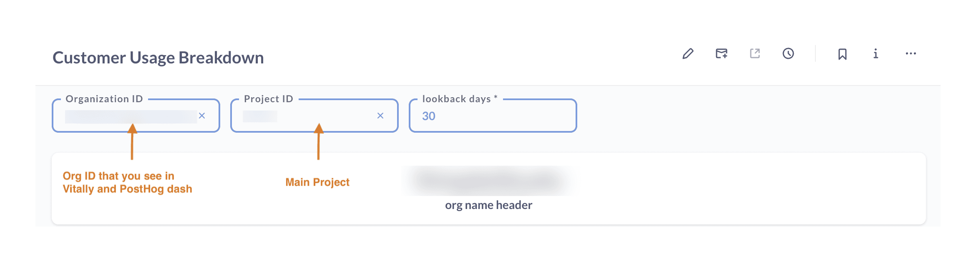The image size is (976, 262).
Task: Bookmark the Customer Usage Breakdown dashboard
Action: [x=842, y=53]
